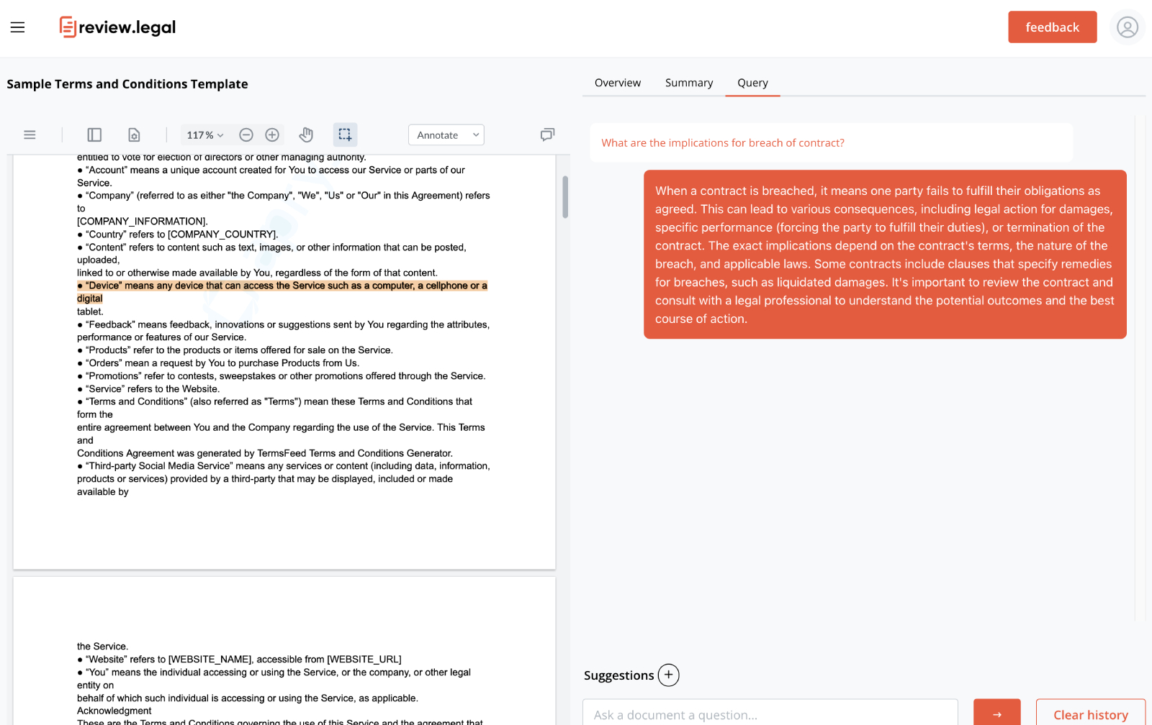
Task: Click the Suggestions label
Action: (618, 675)
